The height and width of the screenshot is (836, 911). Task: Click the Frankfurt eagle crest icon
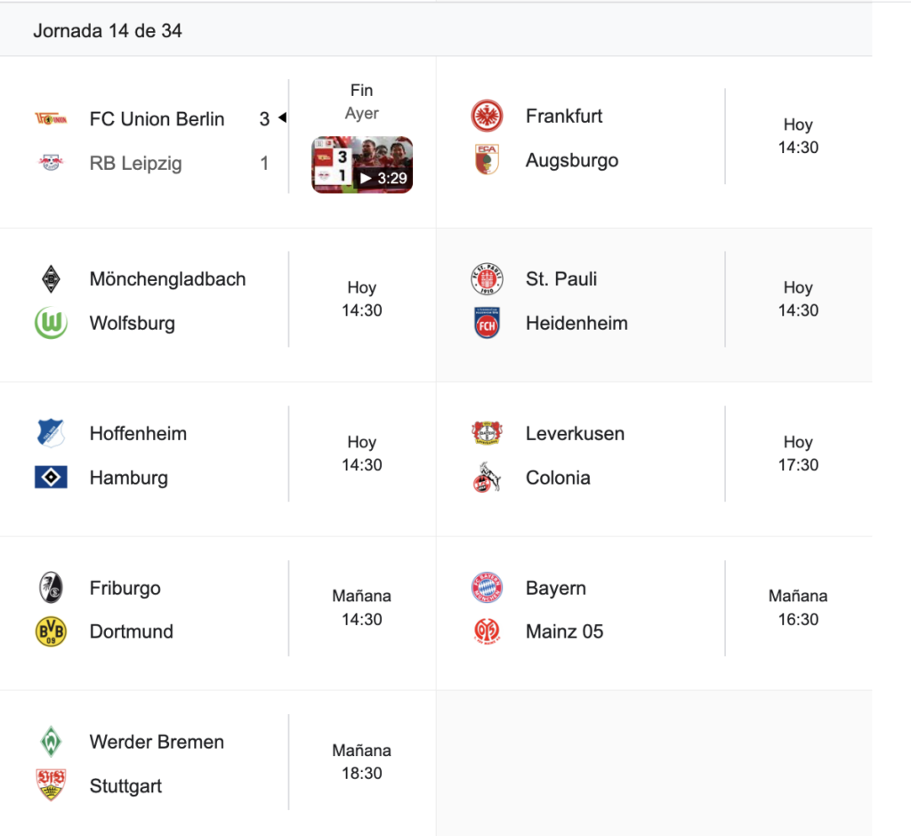[487, 117]
